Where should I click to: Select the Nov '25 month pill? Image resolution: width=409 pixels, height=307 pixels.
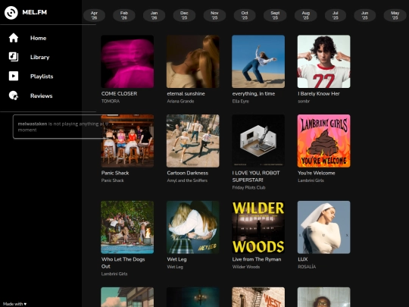(214, 15)
